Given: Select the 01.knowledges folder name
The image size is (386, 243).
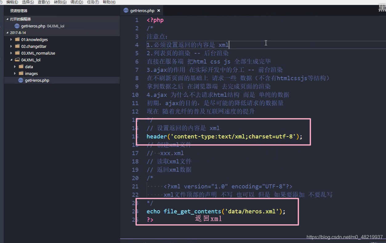Looking at the screenshot, I should (34, 40).
